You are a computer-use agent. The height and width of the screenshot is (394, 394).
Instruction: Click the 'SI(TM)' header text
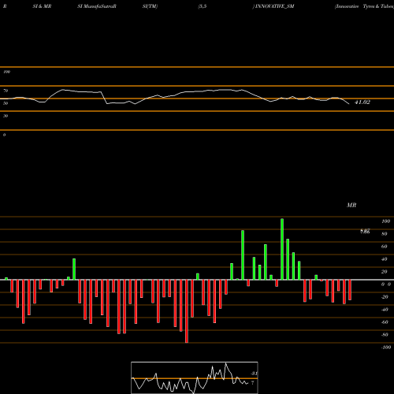[x=150, y=6]
